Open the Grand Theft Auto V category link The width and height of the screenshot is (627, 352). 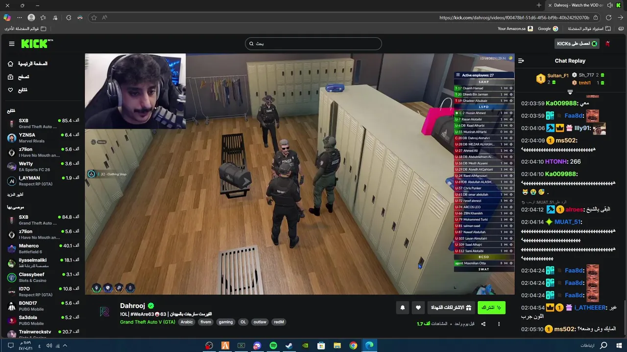pos(147,322)
